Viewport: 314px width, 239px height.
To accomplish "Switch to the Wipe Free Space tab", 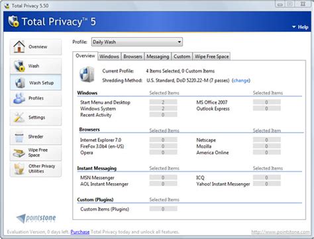I will point(211,56).
